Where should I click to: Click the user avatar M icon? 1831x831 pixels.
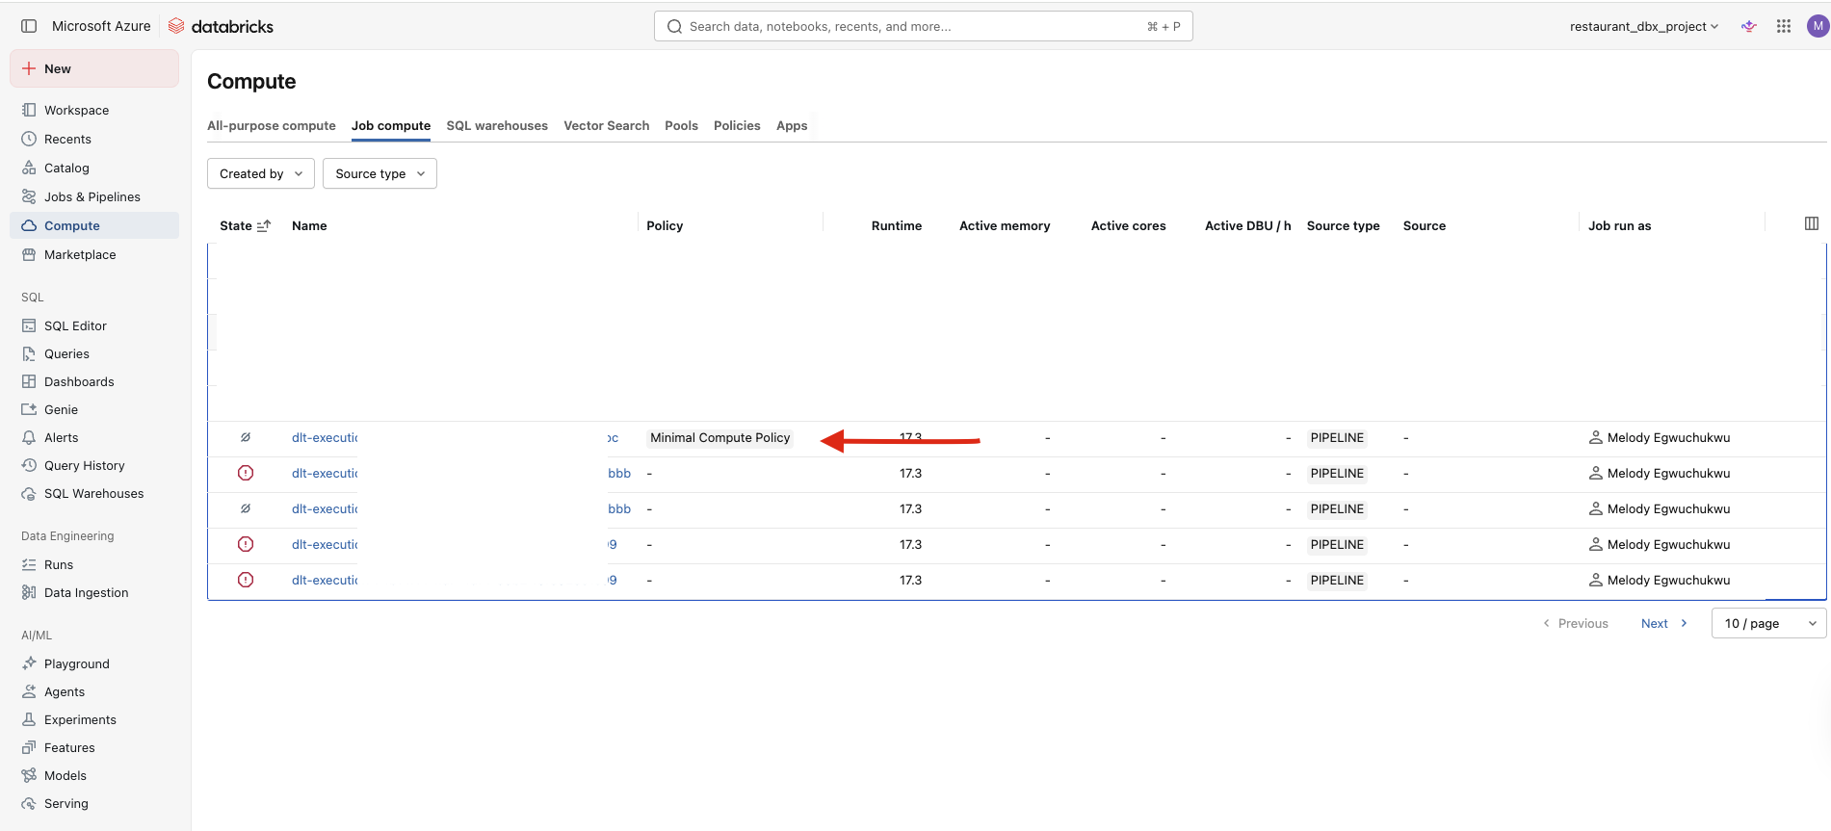point(1818,26)
